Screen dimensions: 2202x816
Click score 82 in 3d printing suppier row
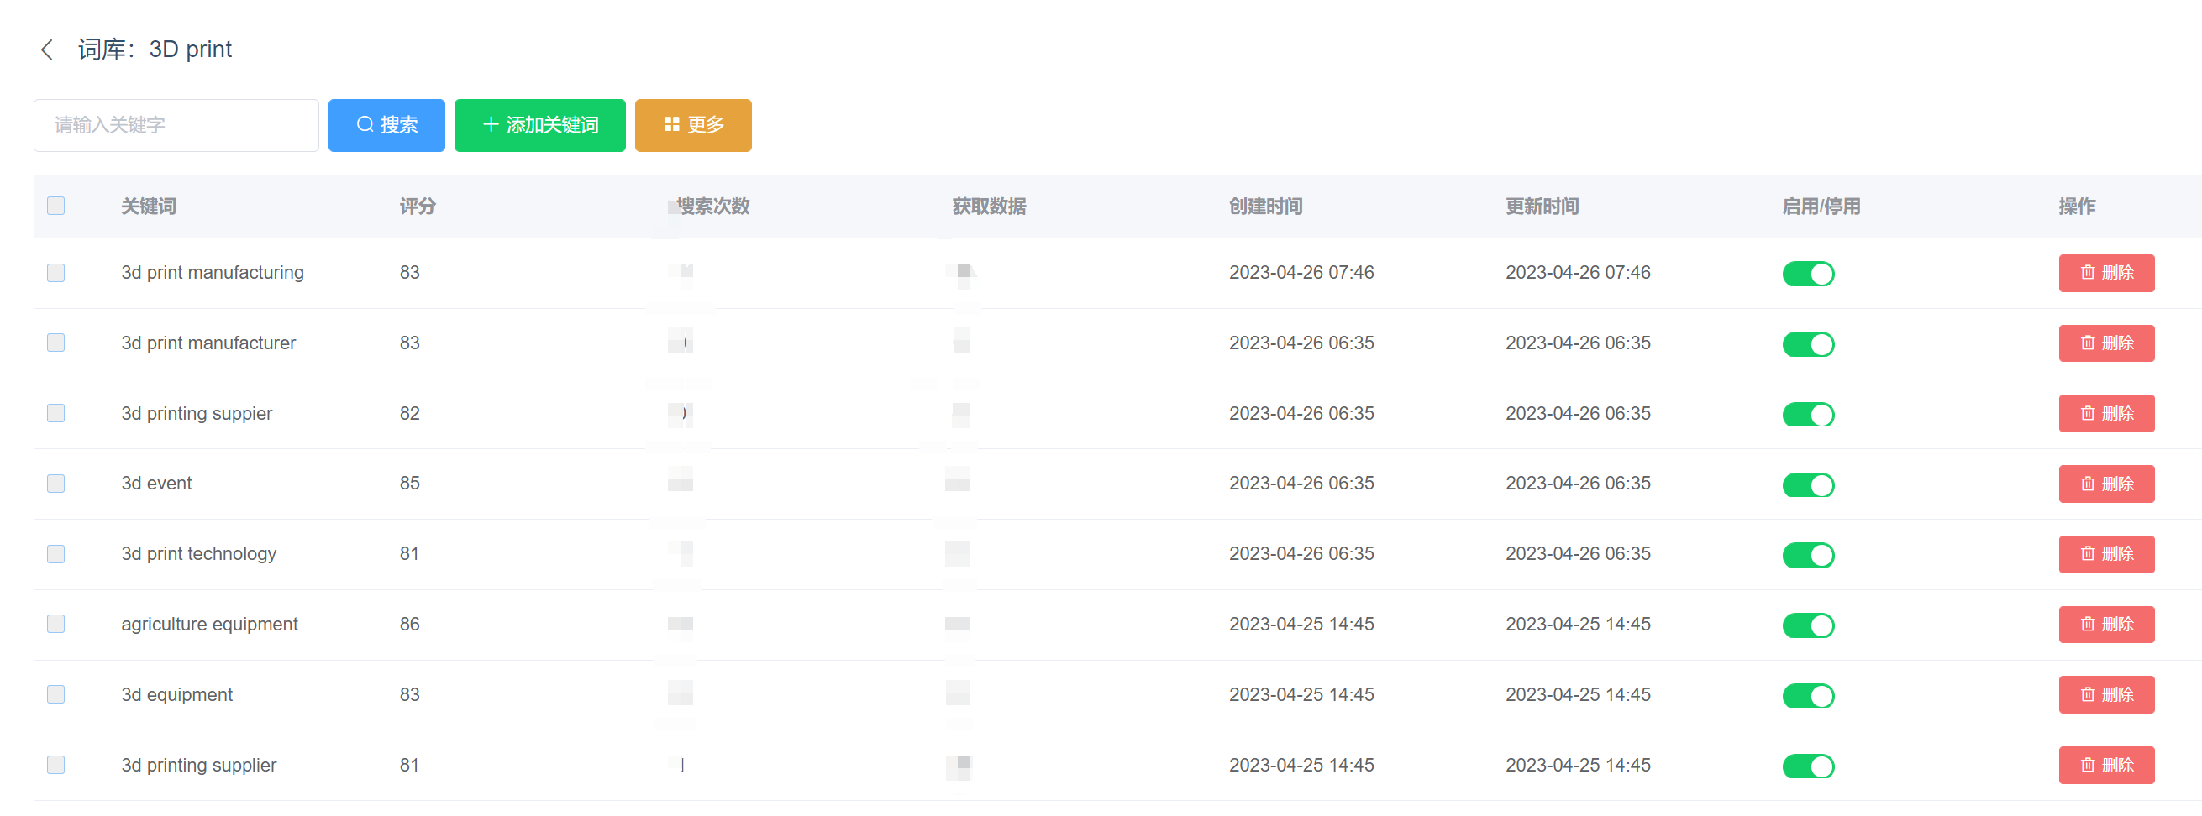[x=409, y=414]
